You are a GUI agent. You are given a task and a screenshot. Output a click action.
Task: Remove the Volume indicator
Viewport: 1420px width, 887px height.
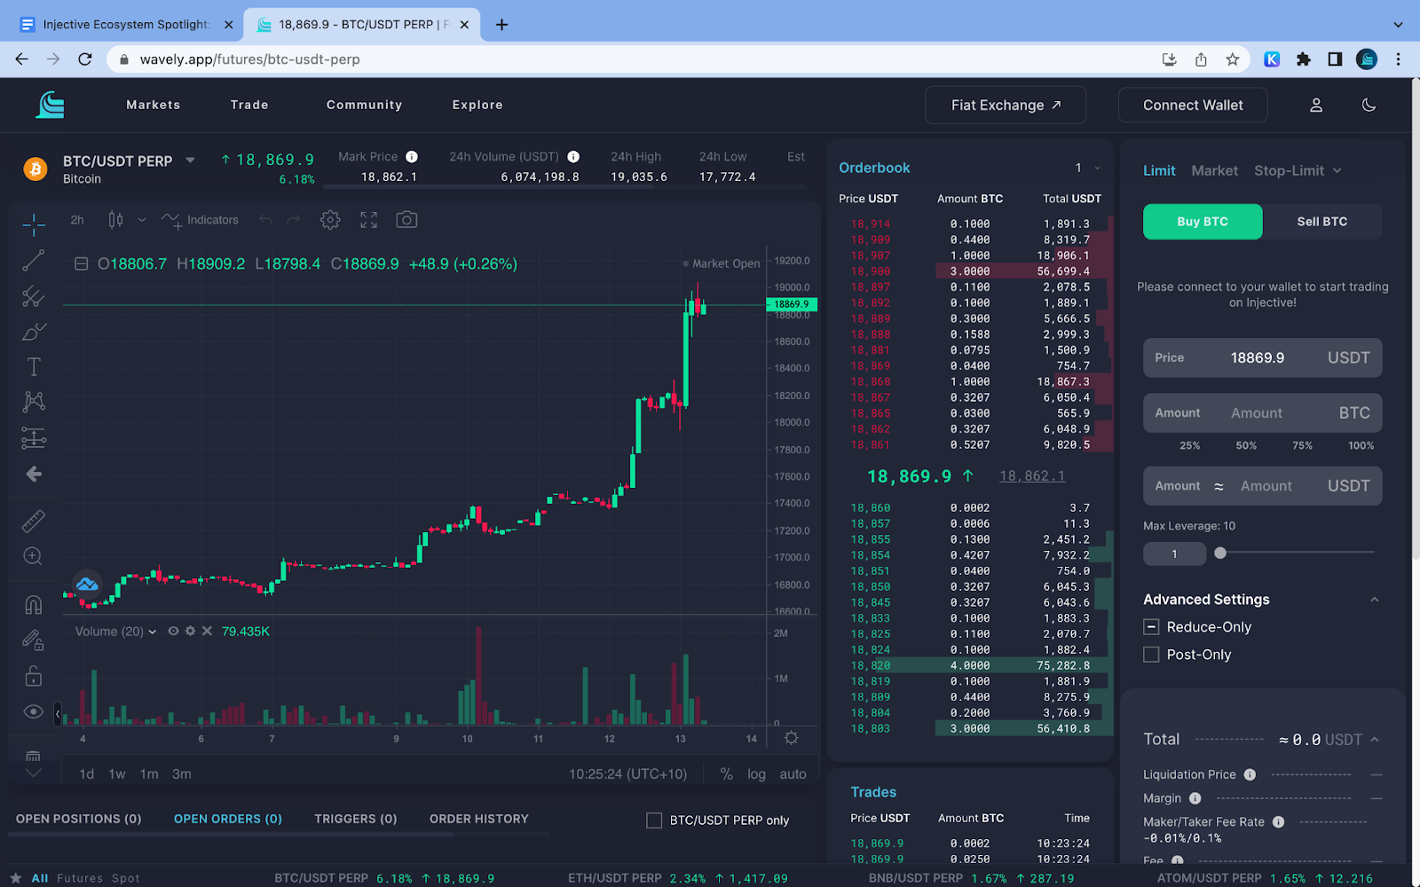pos(207,632)
